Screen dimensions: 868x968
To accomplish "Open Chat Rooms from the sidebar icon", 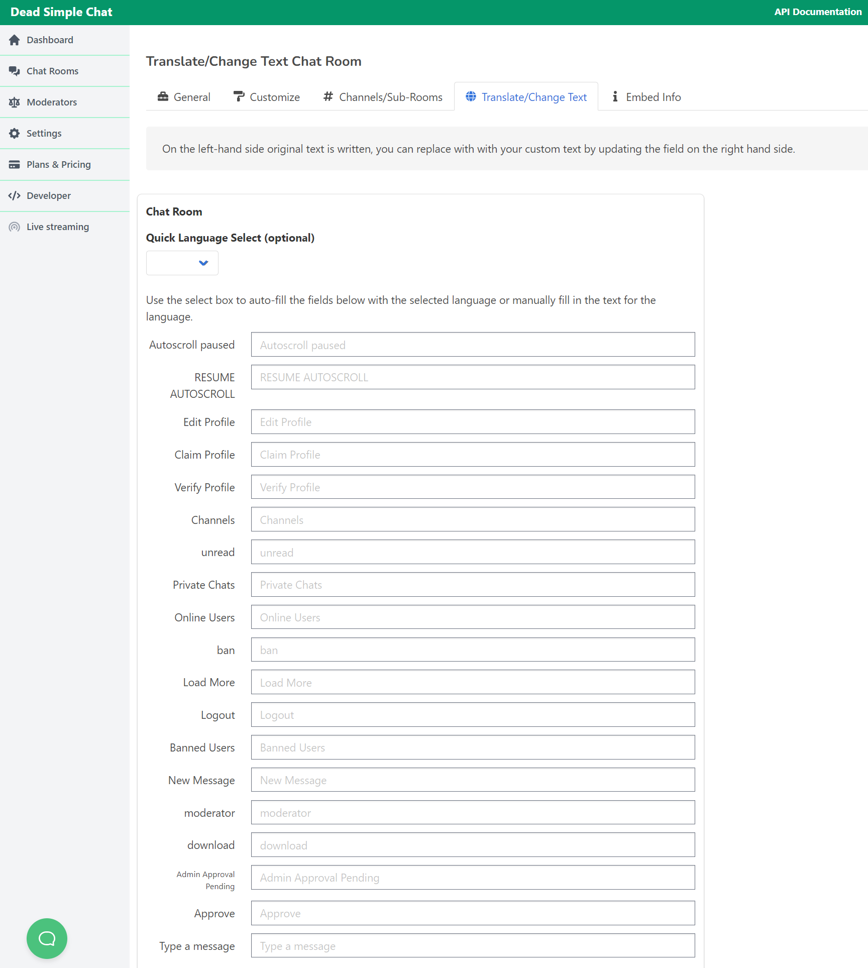I will (x=14, y=71).
